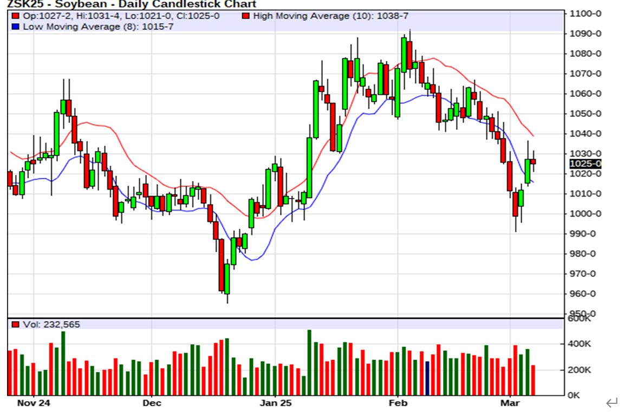Select the red High Moving Average legend swatch
This screenshot has width=637, height=412.
[246, 16]
